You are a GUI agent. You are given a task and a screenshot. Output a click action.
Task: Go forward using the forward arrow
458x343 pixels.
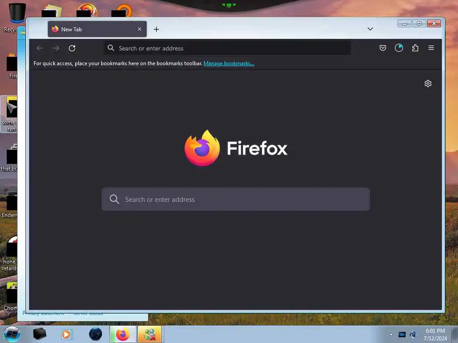point(56,48)
